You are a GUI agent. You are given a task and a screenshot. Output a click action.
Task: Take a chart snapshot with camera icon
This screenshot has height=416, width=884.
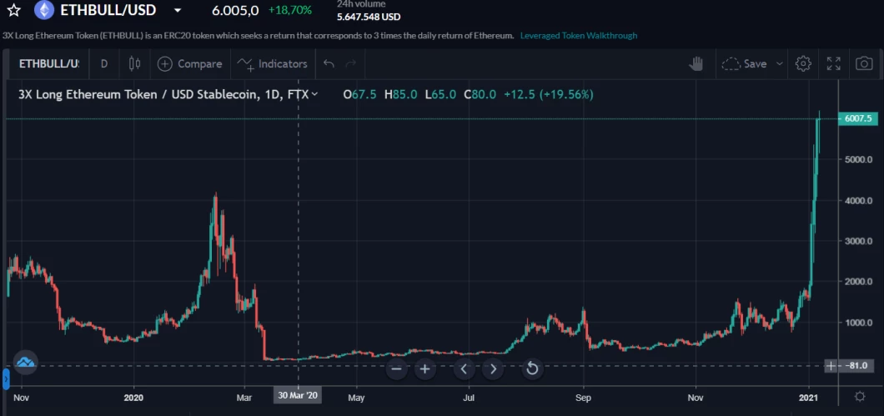(865, 63)
